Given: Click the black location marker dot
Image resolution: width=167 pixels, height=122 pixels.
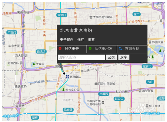Looking at the screenshot, I should (64, 73).
